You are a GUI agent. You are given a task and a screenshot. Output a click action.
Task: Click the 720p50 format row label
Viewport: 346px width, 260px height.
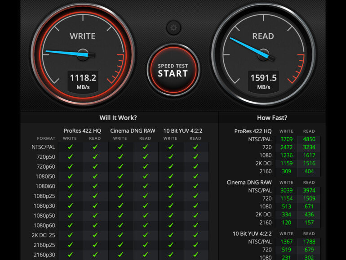pos(46,157)
